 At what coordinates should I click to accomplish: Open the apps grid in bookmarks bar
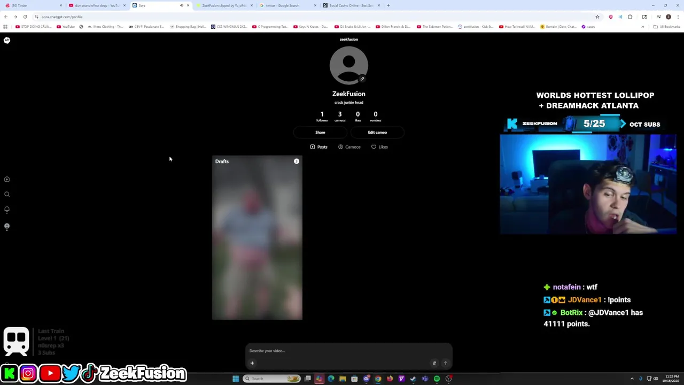pyautogui.click(x=5, y=27)
